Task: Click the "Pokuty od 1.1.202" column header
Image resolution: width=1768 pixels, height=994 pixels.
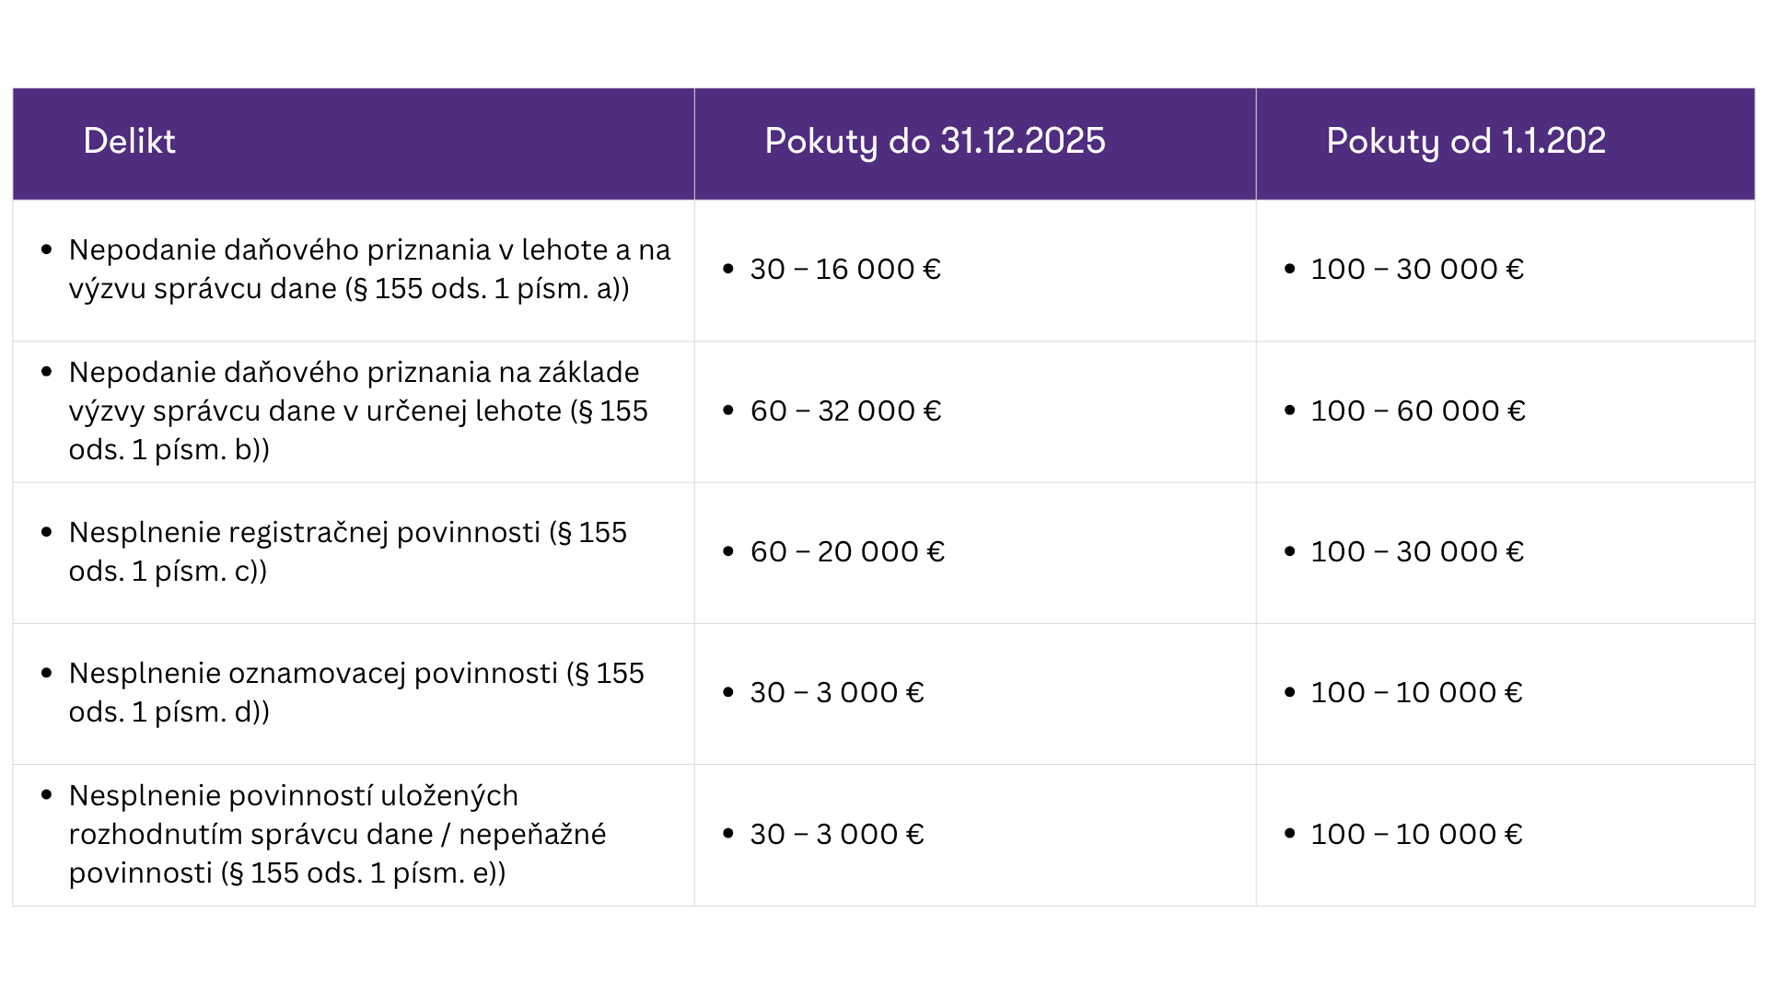Action: coord(1466,142)
